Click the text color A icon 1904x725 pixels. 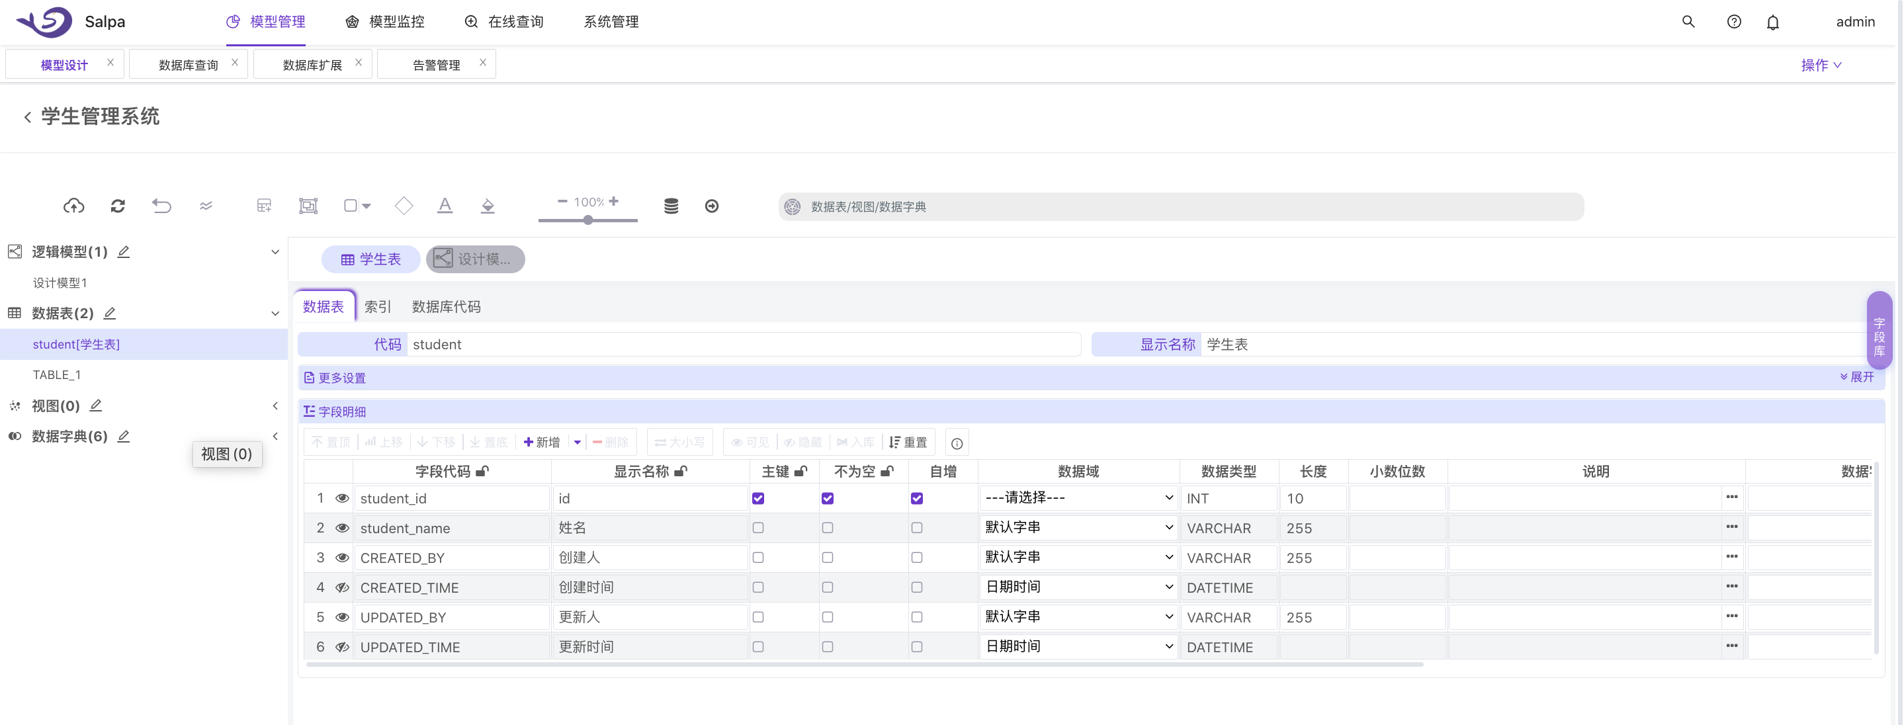point(445,206)
